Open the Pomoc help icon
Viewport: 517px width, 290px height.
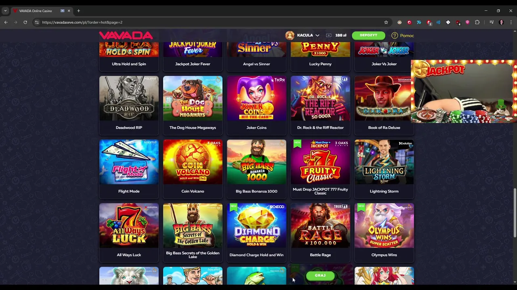tap(395, 35)
